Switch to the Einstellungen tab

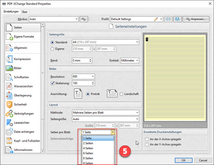(11, 12)
